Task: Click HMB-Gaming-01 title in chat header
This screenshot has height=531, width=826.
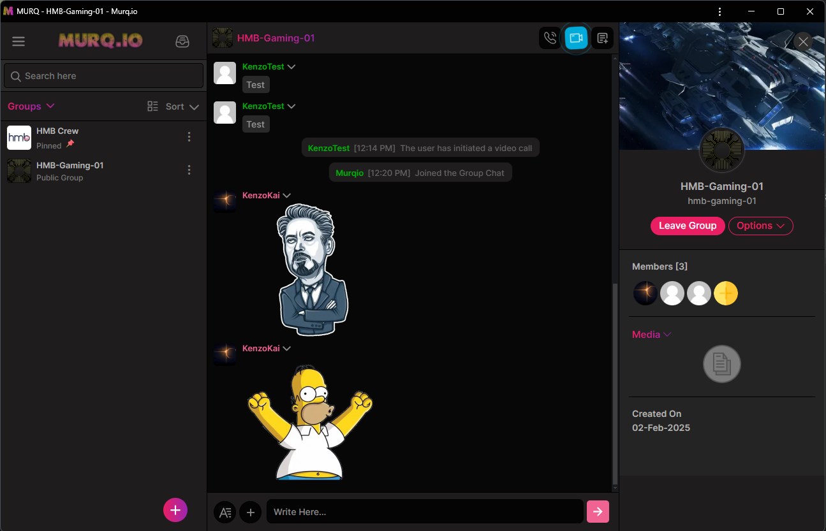Action: click(276, 38)
